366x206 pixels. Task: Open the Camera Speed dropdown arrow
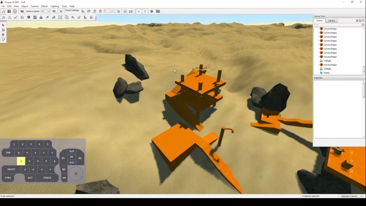[49, 11]
